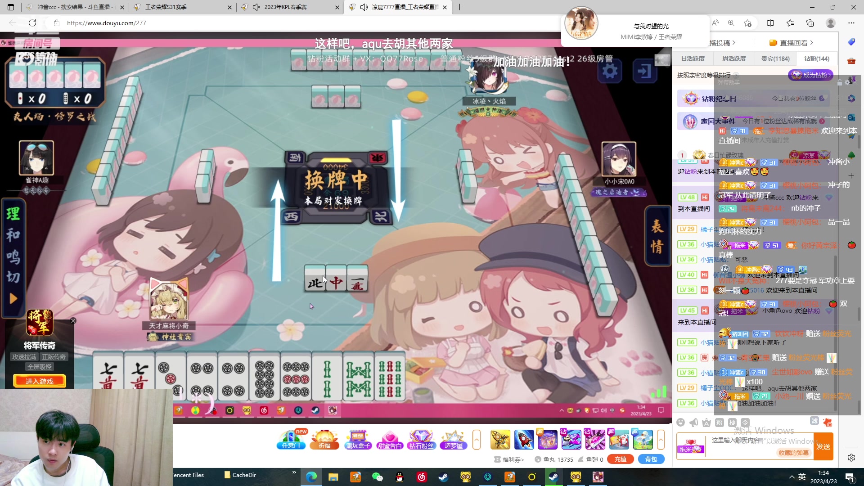The height and width of the screenshot is (486, 864).
Task: Switch to 贵宾(1184) tab
Action: pyautogui.click(x=775, y=58)
